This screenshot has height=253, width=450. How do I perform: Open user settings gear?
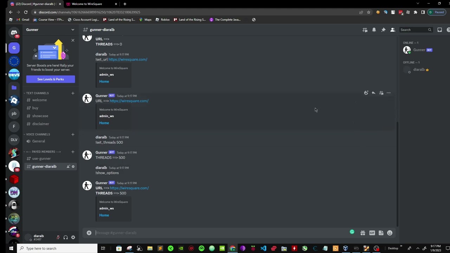coord(73,238)
